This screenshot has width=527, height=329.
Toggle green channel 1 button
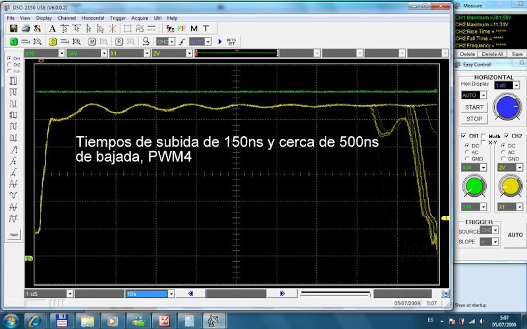pyautogui.click(x=13, y=41)
